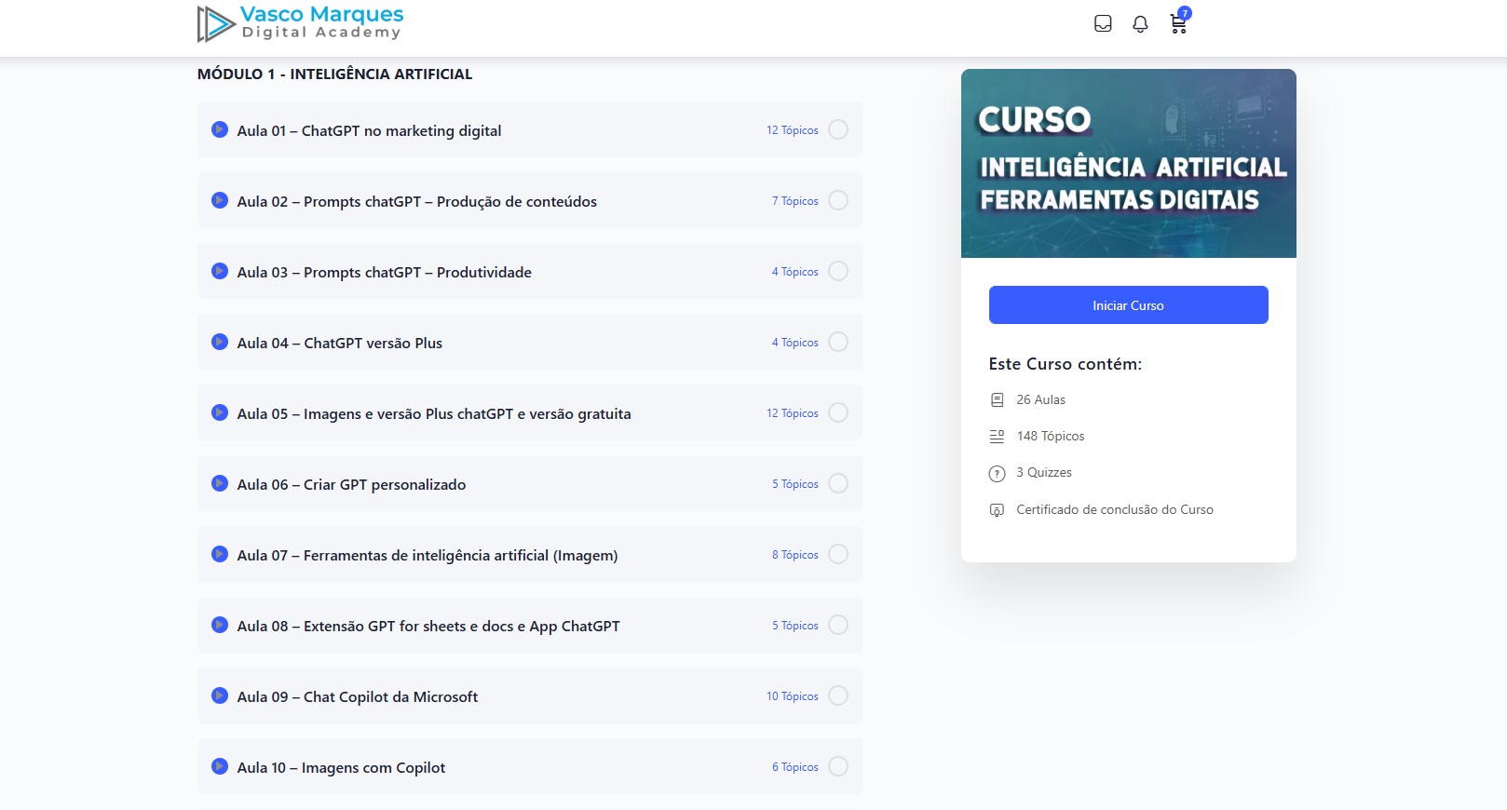Click 'Certificado de conclusão do Curso' text
Image resolution: width=1507 pixels, height=810 pixels.
click(1115, 509)
